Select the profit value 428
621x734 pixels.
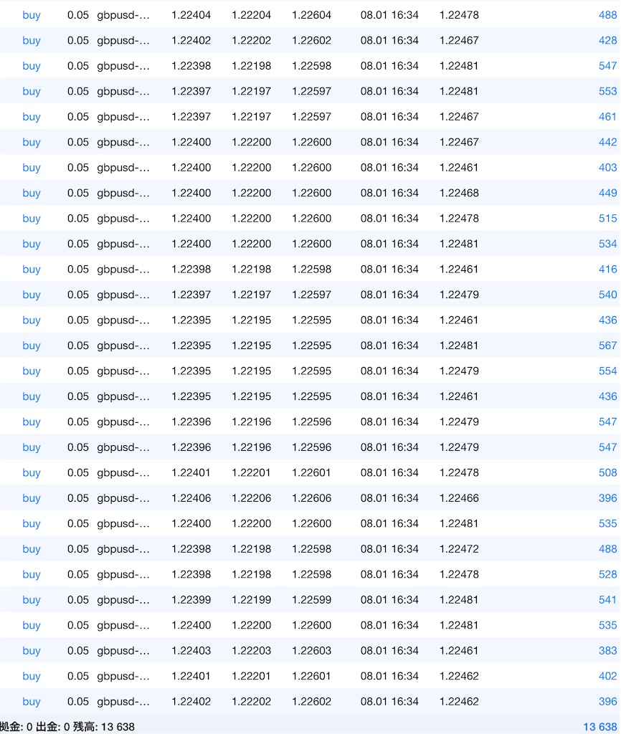[x=607, y=40]
